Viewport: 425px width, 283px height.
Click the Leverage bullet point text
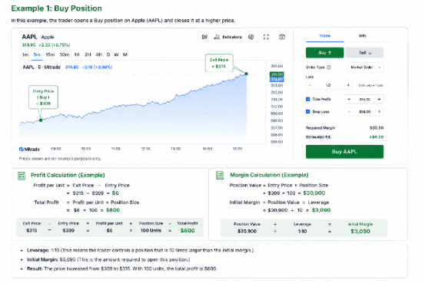click(140, 251)
